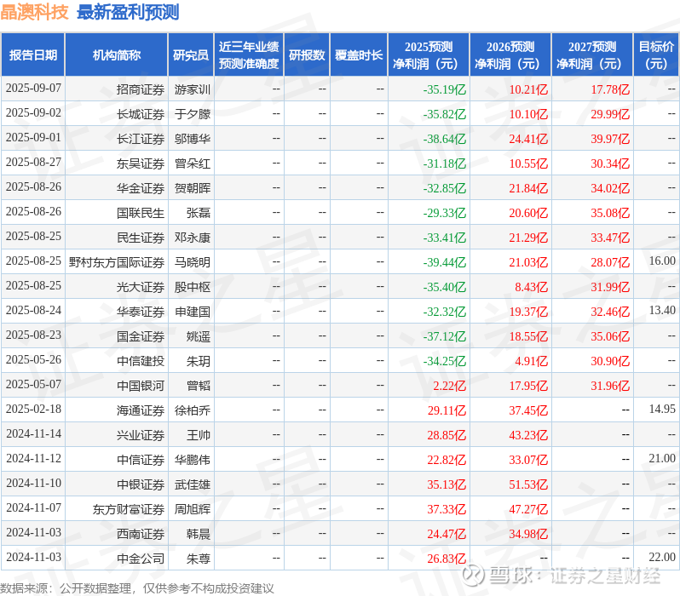Image resolution: width=680 pixels, height=596 pixels.
Task: Select the 野村东方国际证券 institution cell
Action: click(117, 263)
